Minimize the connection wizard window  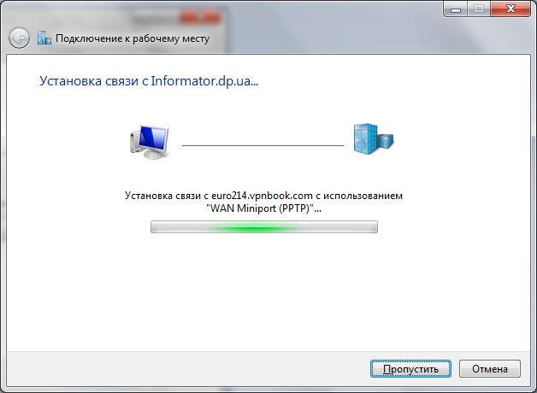[x=456, y=9]
